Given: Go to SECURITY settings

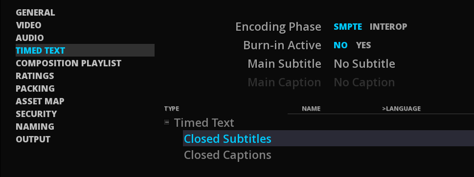Looking at the screenshot, I should pyautogui.click(x=36, y=114).
